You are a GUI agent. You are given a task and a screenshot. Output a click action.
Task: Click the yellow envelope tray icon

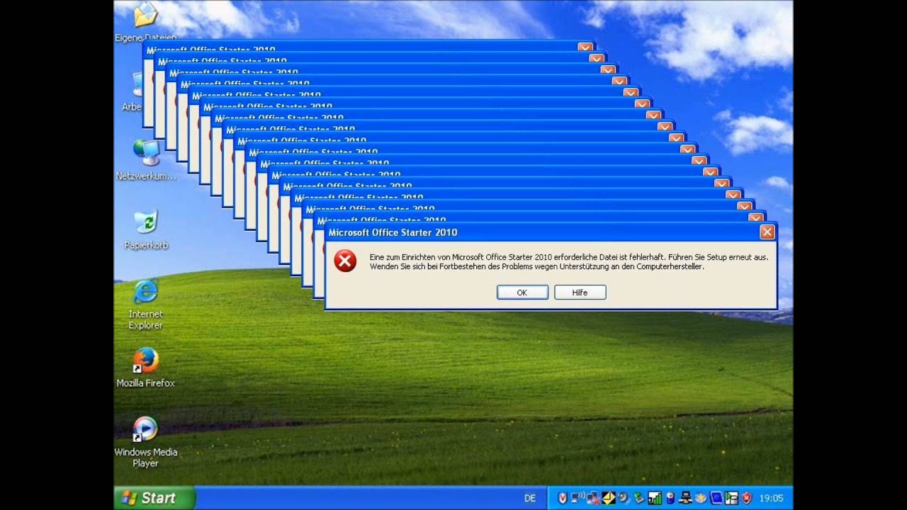click(x=609, y=498)
